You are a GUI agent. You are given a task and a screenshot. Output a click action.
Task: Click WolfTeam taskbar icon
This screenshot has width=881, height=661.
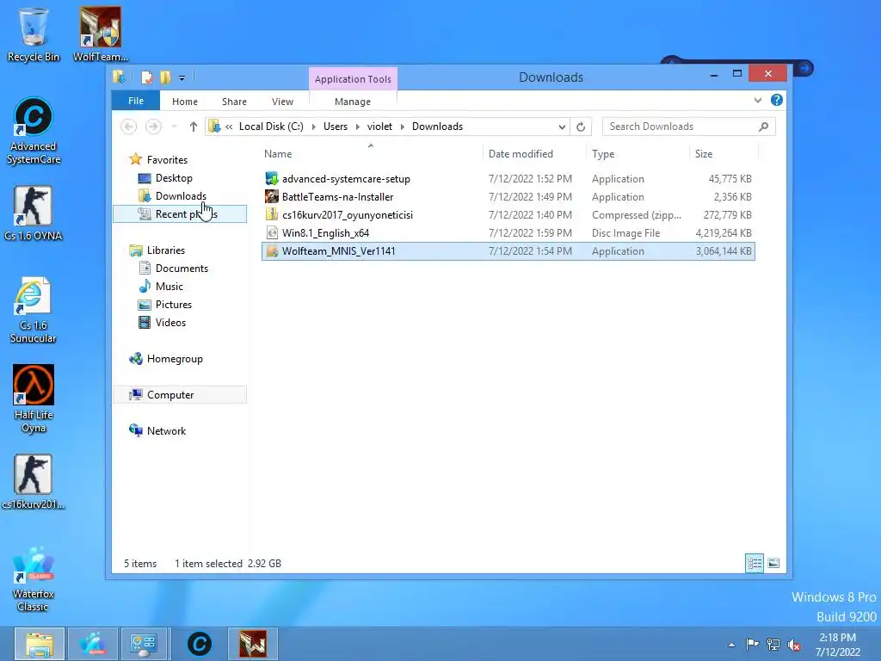tap(252, 644)
